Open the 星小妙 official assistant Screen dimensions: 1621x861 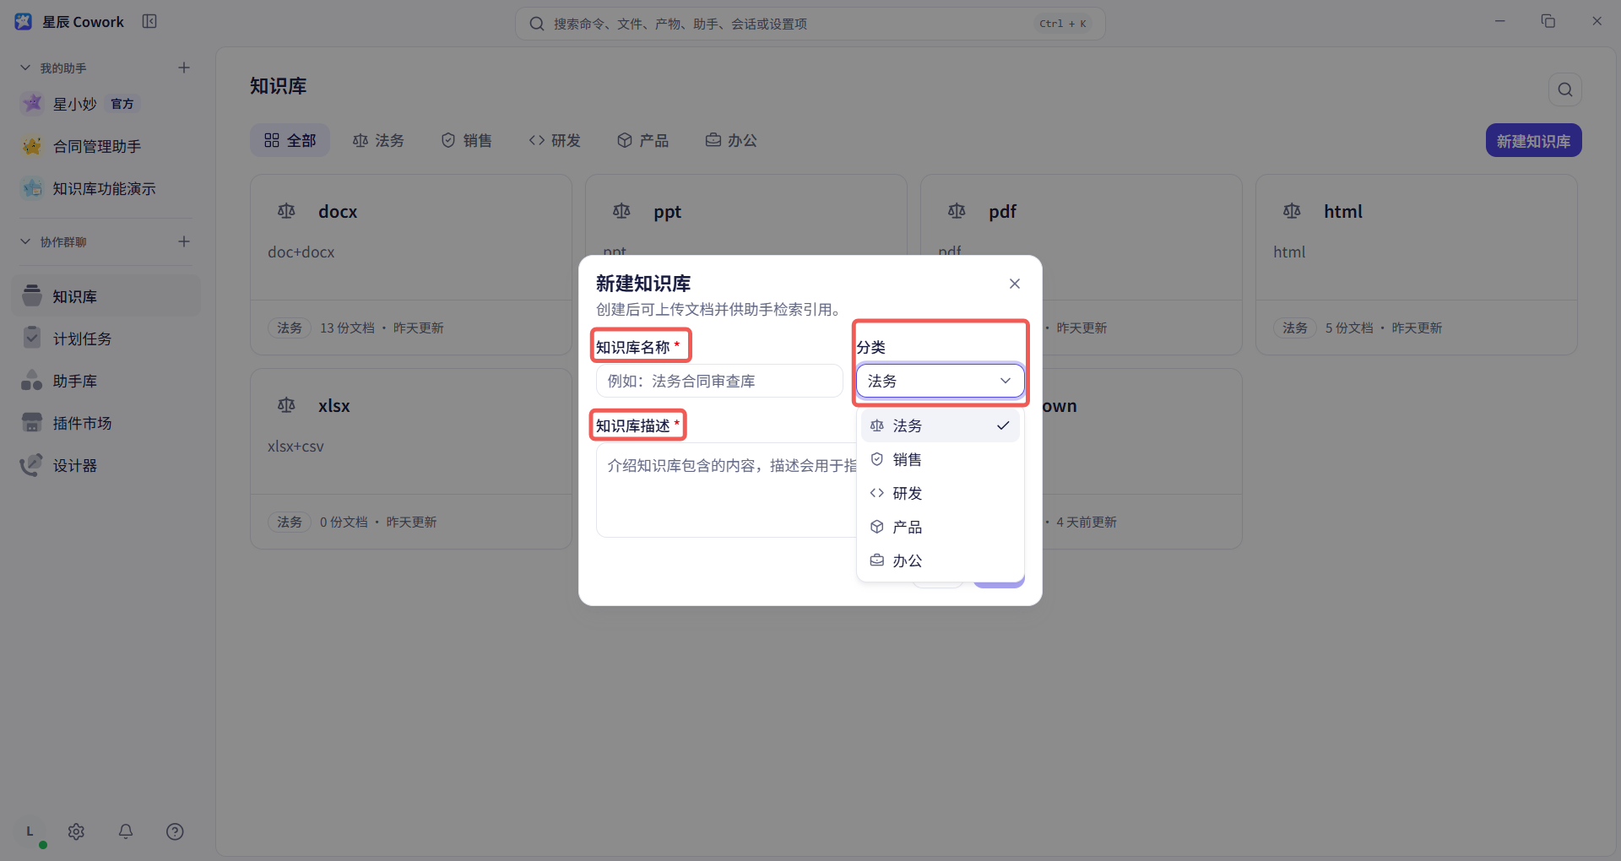coord(106,104)
